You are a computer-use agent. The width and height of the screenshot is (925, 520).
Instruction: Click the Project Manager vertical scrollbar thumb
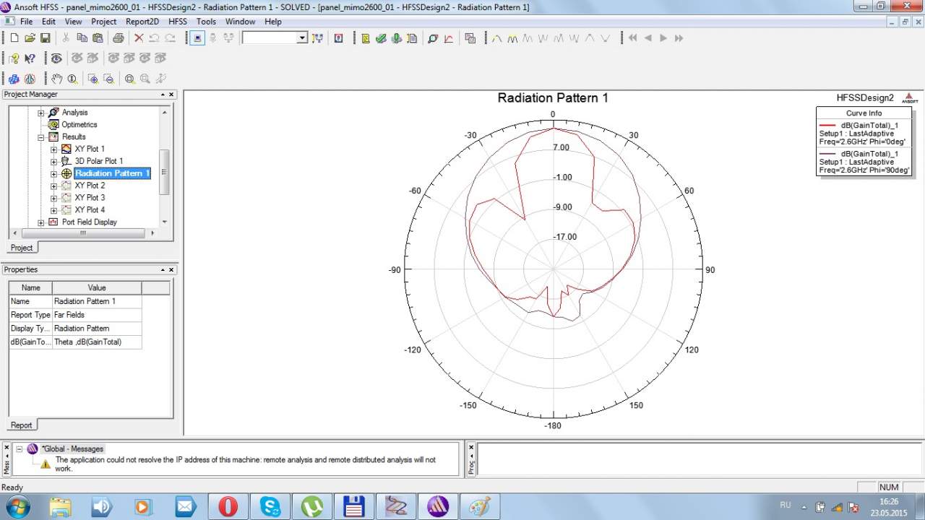165,172
